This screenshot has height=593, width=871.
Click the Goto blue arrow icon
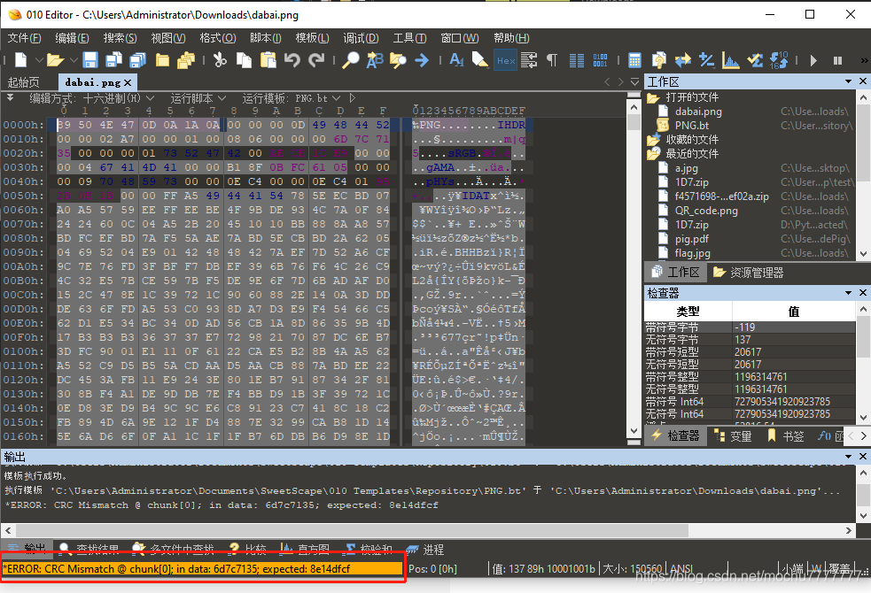(x=422, y=60)
